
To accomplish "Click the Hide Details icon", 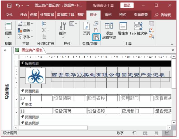I will [44, 37].
